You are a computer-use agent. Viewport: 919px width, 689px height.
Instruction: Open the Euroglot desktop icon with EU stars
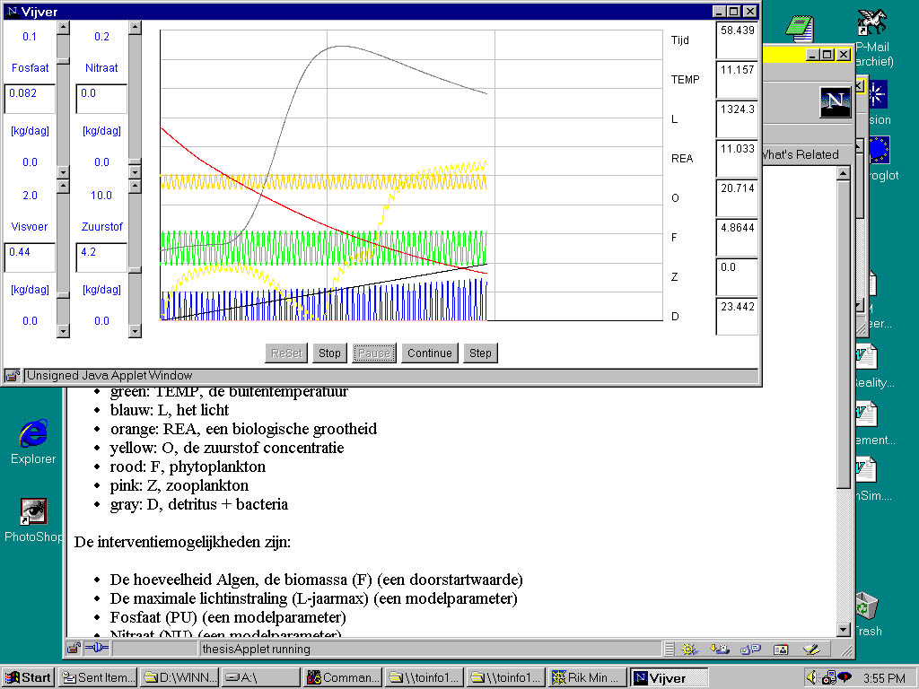pos(880,150)
